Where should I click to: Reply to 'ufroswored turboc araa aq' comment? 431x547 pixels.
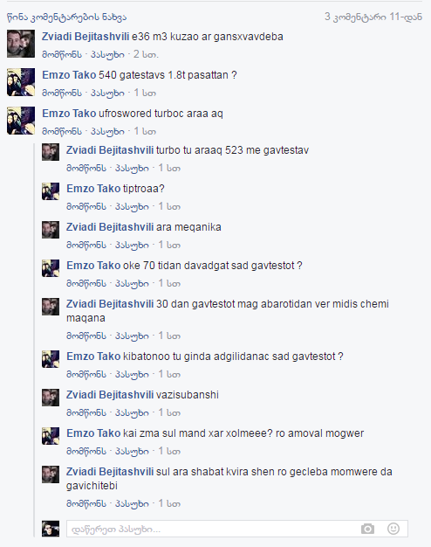[107, 131]
